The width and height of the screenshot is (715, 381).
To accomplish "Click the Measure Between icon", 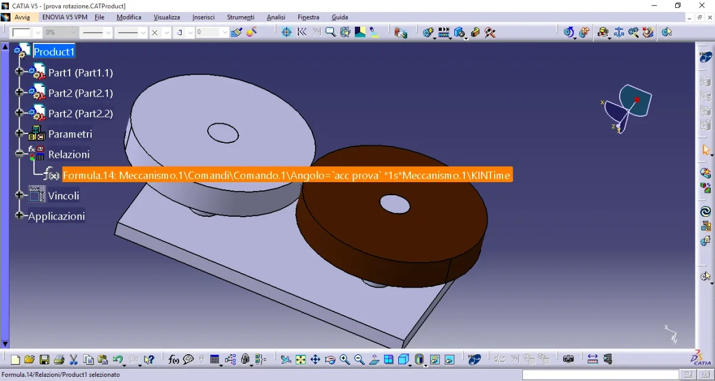I will (592, 359).
